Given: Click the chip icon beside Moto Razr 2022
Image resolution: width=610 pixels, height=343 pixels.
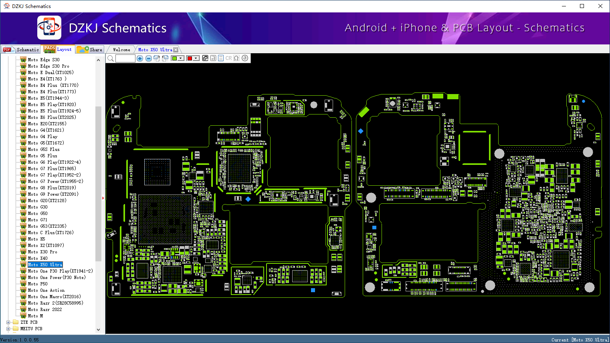Looking at the screenshot, I should pyautogui.click(x=23, y=309).
